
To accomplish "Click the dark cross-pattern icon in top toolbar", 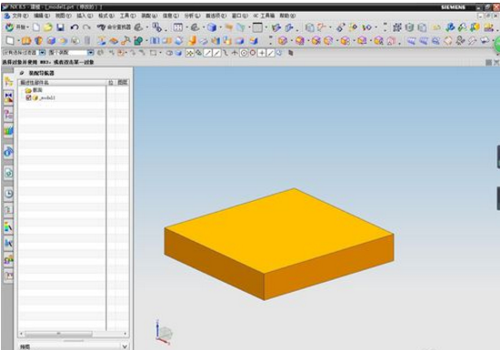I will 397,27.
